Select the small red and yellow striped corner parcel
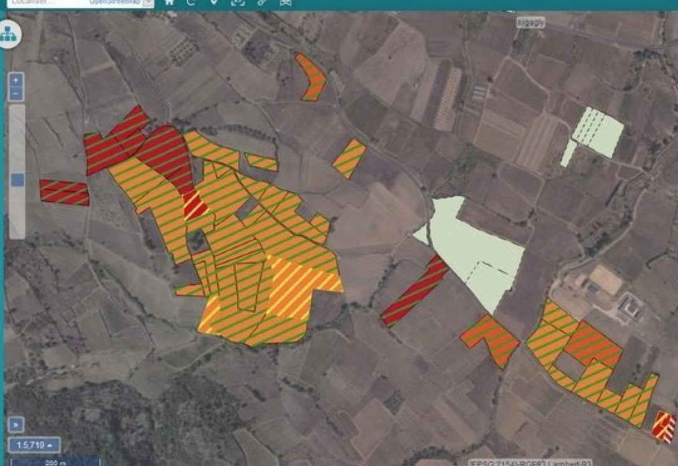The width and height of the screenshot is (678, 466). [664, 427]
